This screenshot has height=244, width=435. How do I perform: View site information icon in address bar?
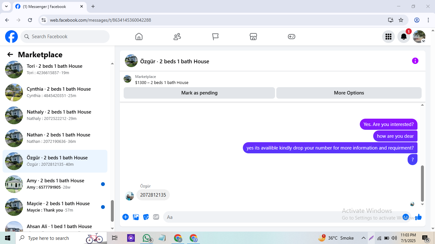44,20
